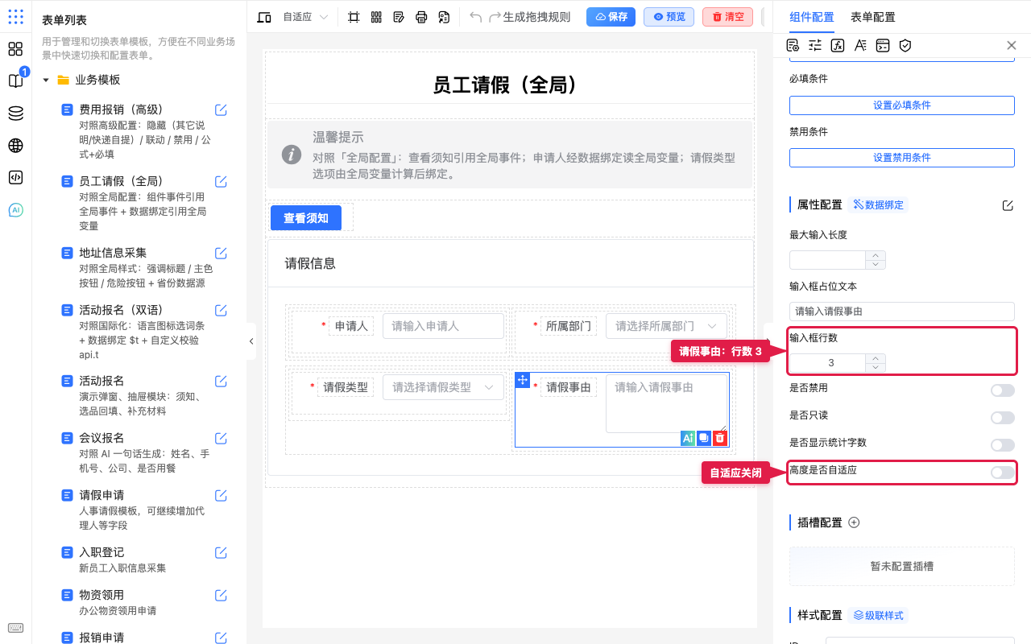Click the edit icon next to 活动报名（双语）
The height and width of the screenshot is (644, 1031).
click(x=221, y=311)
